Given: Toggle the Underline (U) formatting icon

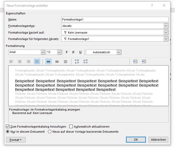Looking at the screenshot, I should point(80,52).
